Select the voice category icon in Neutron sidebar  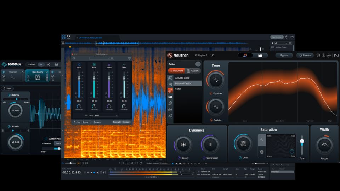click(x=170, y=116)
